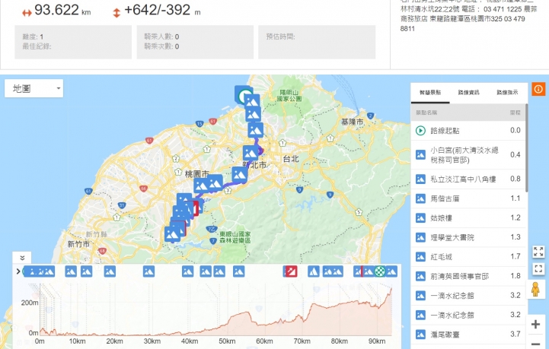Screen dimensions: 549x349
Task: Click the 預估時間 estimated time box
Action: [x=317, y=42]
